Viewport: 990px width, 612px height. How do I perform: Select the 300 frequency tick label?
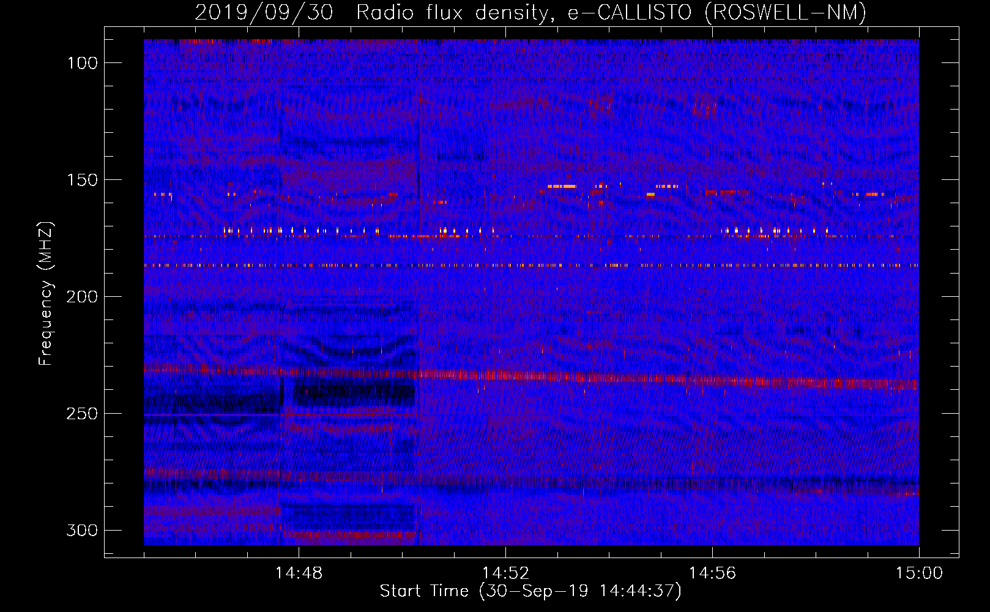tap(82, 530)
